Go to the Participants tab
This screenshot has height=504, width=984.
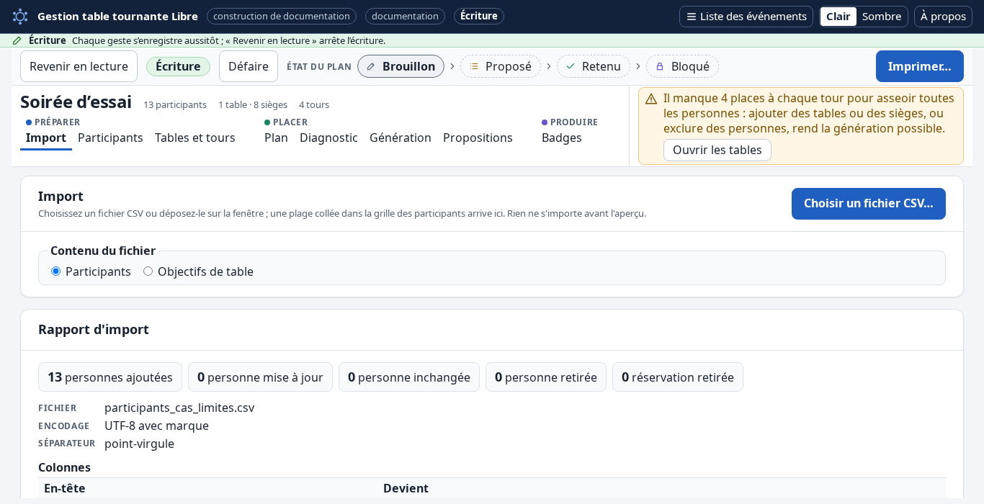pyautogui.click(x=110, y=138)
